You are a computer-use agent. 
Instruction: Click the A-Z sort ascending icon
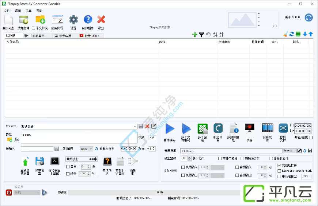[215, 35]
